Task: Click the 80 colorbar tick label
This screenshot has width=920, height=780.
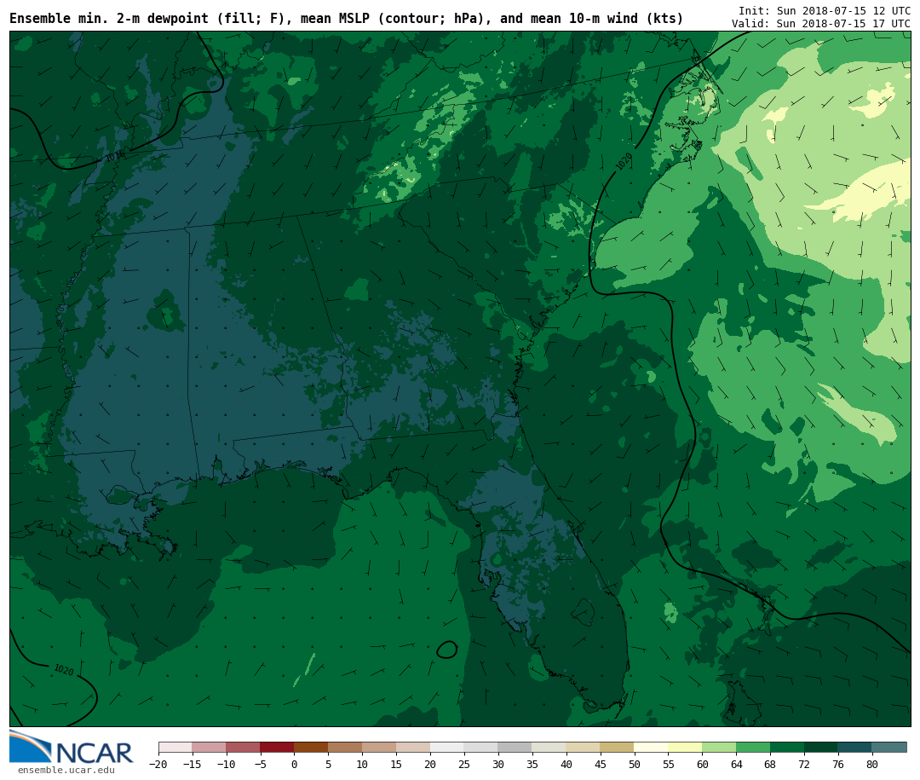Action: pyautogui.click(x=872, y=764)
